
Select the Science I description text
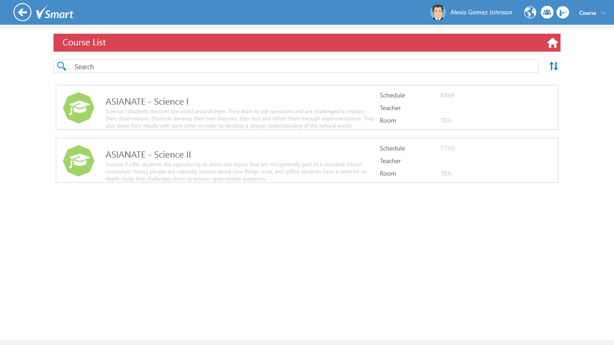(x=240, y=119)
